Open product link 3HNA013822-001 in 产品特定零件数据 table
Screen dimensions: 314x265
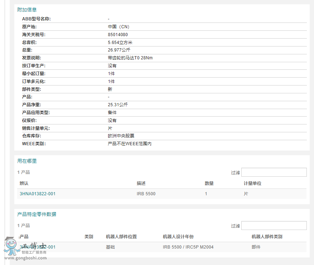(37, 247)
